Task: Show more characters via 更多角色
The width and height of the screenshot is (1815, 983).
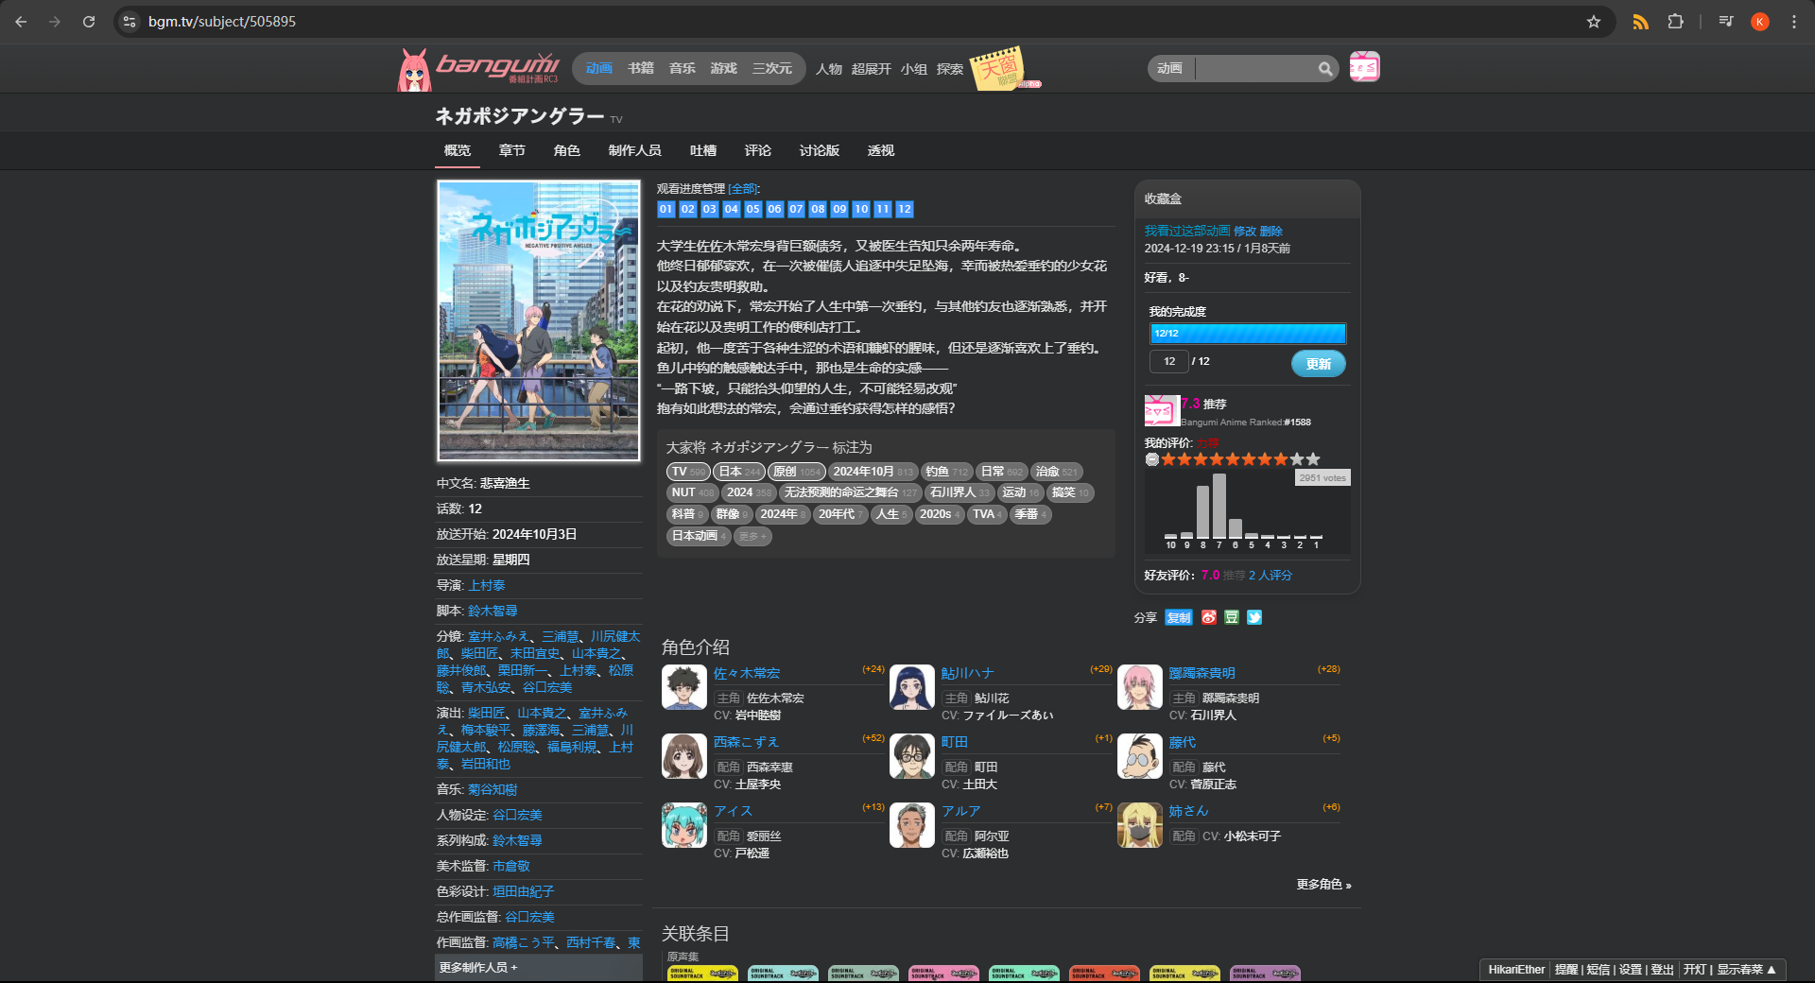Action: (x=1323, y=885)
